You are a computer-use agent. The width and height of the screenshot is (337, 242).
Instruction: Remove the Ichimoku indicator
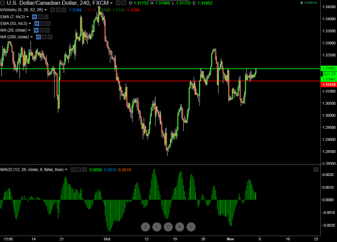tap(64, 10)
